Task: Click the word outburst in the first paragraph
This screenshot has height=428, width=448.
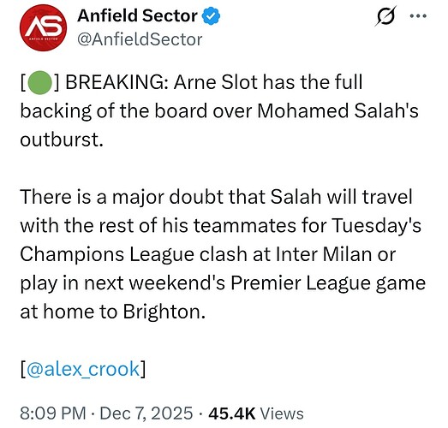Action: pyautogui.click(x=62, y=140)
